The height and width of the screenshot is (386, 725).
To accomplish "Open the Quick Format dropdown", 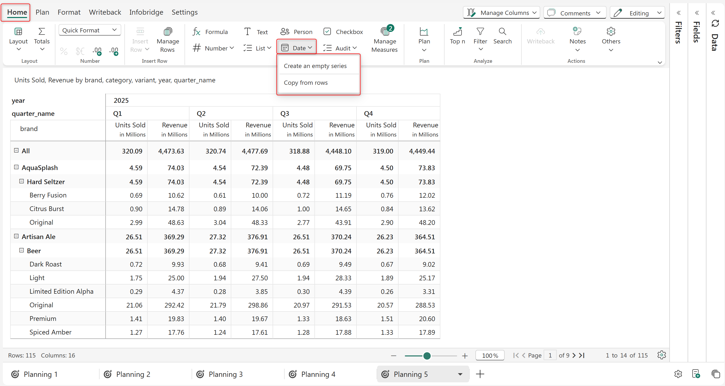I will 89,30.
